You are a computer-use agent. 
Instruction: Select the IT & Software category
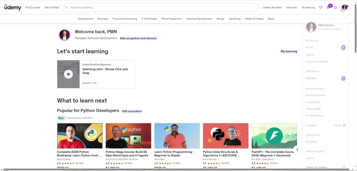tap(149, 19)
